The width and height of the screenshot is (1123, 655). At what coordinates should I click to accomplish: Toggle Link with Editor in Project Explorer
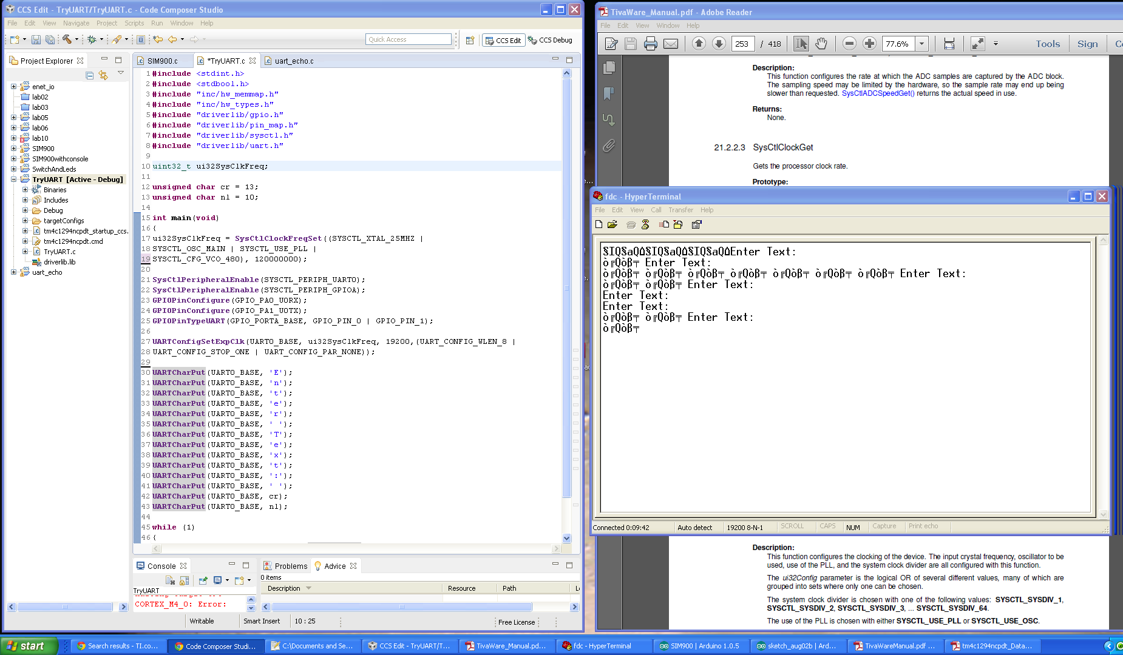103,75
